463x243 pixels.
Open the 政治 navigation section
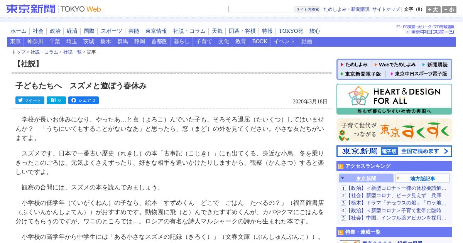55,31
